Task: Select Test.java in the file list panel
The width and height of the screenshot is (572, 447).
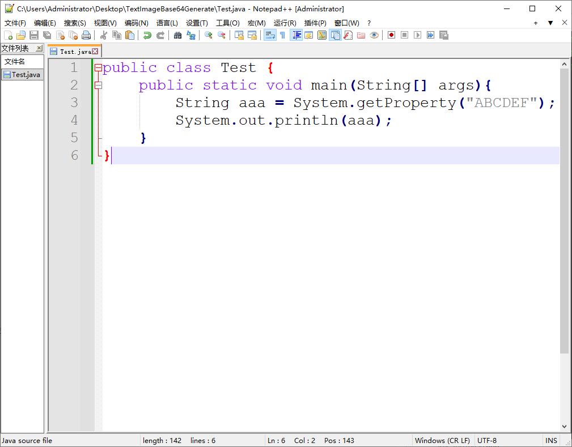Action: click(26, 75)
